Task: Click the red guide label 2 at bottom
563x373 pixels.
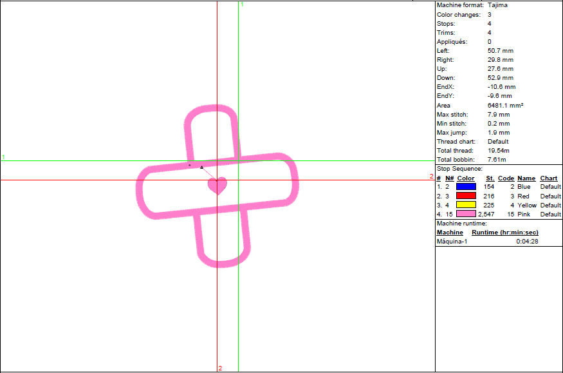Action: [220, 368]
